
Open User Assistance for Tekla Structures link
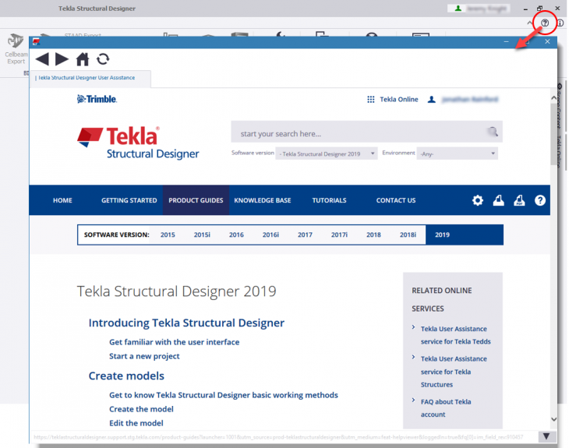click(x=454, y=372)
